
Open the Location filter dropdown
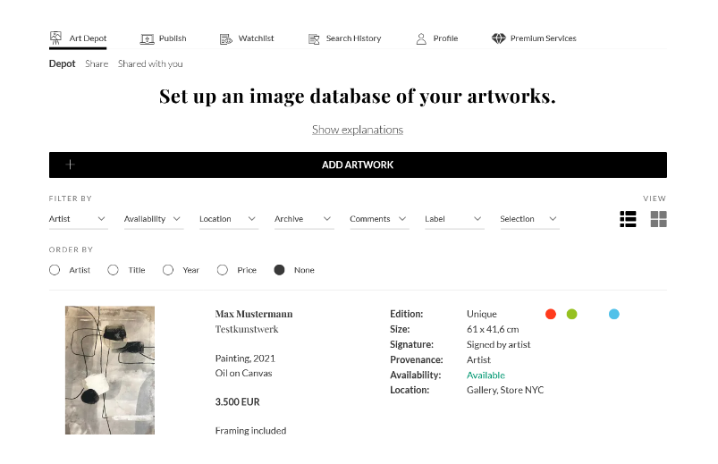pyautogui.click(x=229, y=219)
